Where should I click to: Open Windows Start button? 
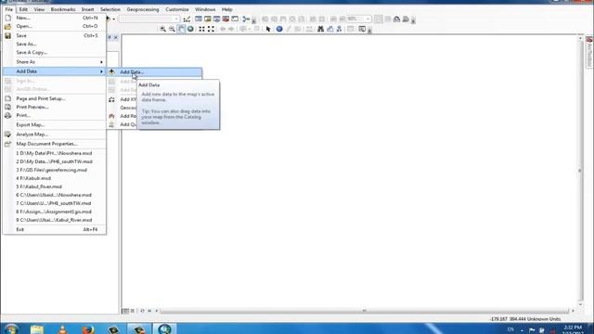click(10, 328)
